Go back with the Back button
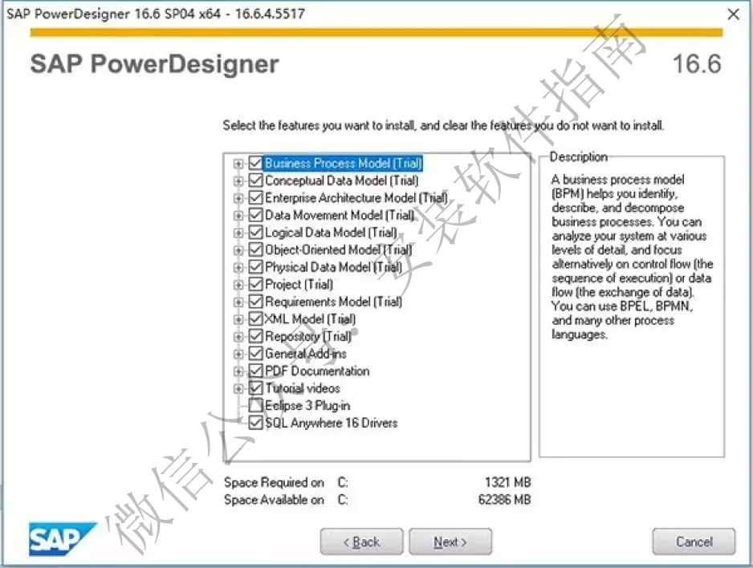 [361, 542]
